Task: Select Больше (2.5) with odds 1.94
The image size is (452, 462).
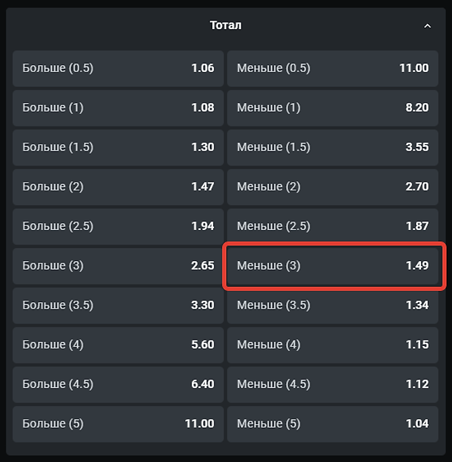Action: pos(118,226)
